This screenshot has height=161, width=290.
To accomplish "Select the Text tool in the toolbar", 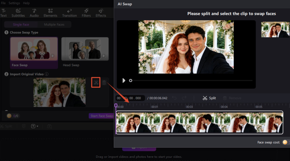I will (x=3, y=13).
